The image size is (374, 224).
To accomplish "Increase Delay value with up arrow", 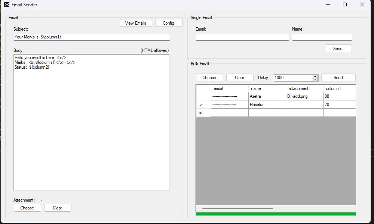I will click(x=315, y=76).
